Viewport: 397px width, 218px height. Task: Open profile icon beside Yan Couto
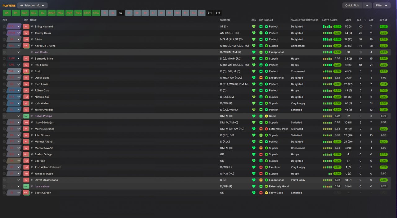pos(32,52)
